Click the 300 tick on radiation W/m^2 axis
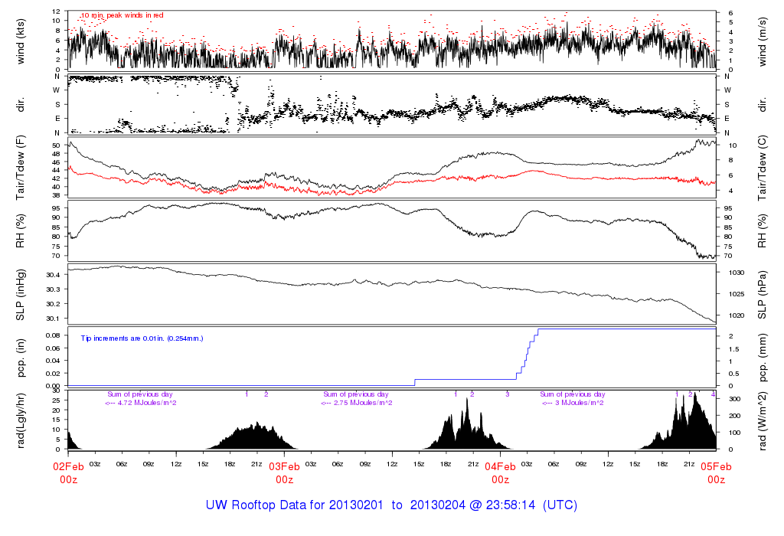Screen dimensions: 784x536 734,399
